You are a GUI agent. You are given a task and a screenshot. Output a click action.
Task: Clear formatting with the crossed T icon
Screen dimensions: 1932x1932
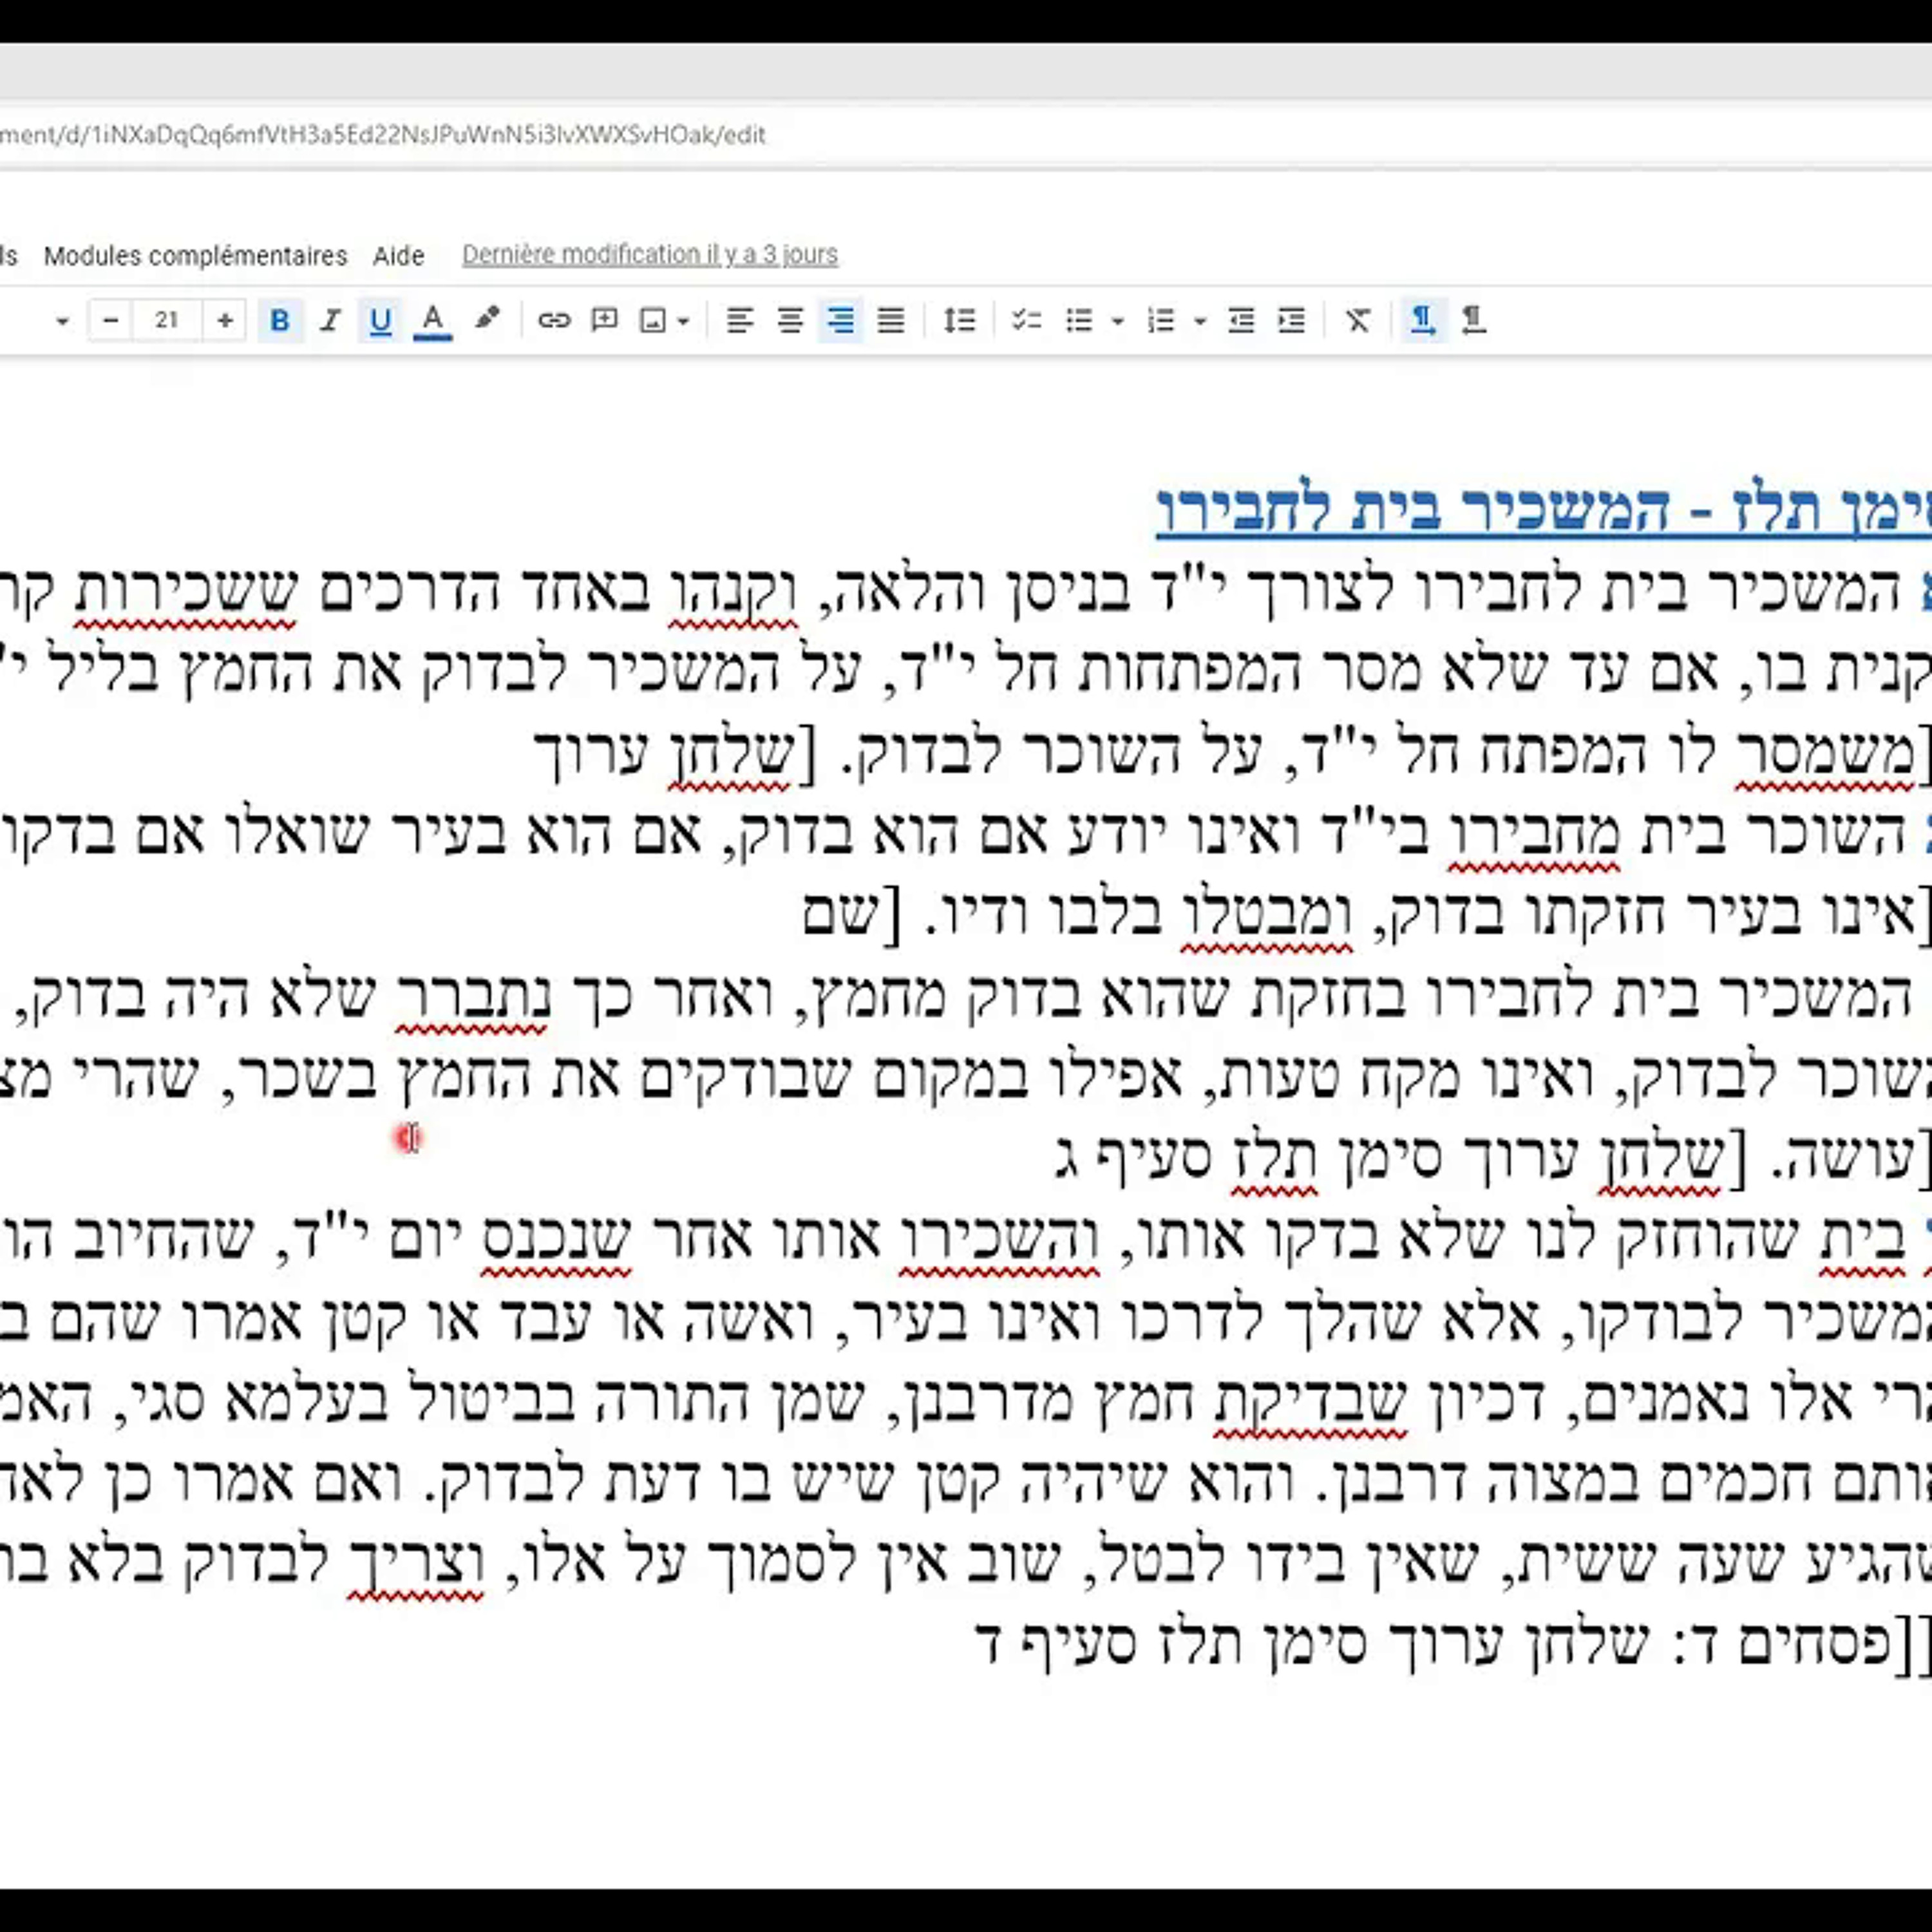click(1358, 320)
